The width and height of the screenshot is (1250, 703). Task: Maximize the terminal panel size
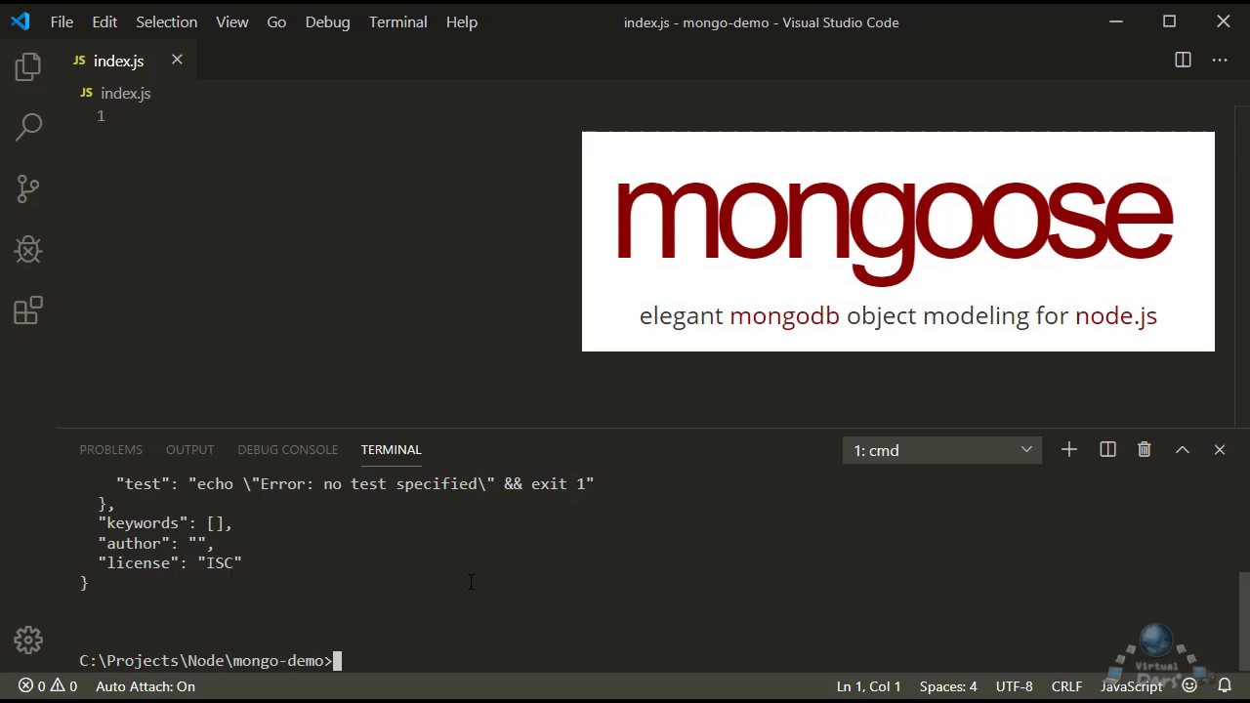[x=1183, y=449]
